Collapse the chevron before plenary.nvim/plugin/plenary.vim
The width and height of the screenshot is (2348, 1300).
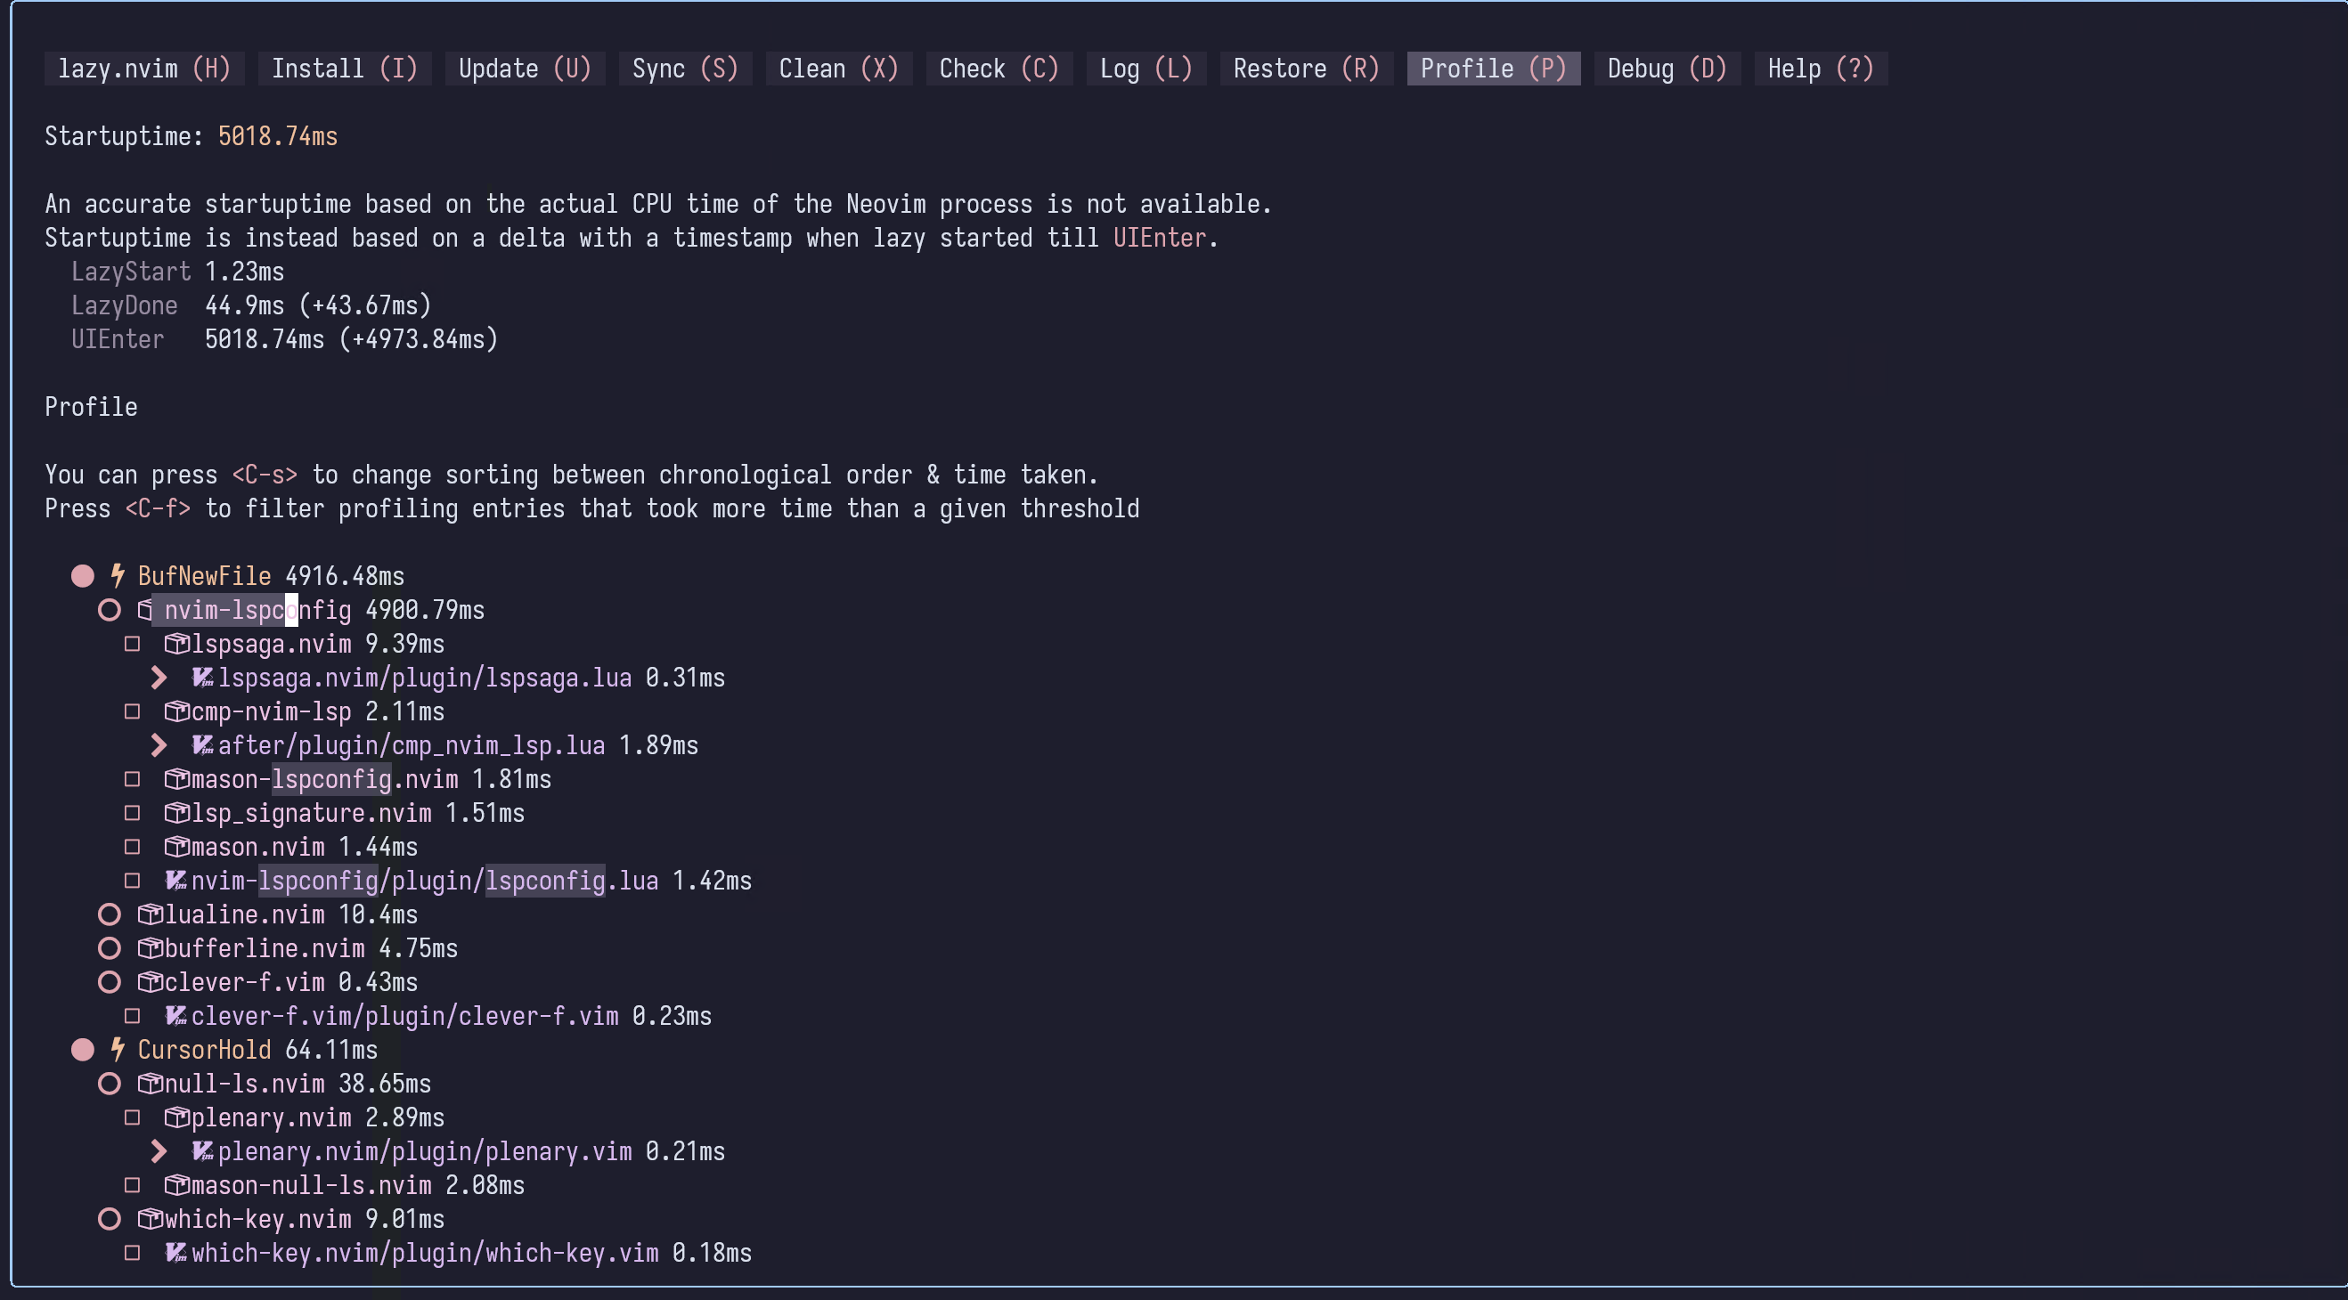tap(160, 1150)
